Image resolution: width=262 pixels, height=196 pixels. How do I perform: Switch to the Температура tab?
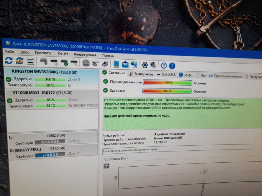coord(141,74)
